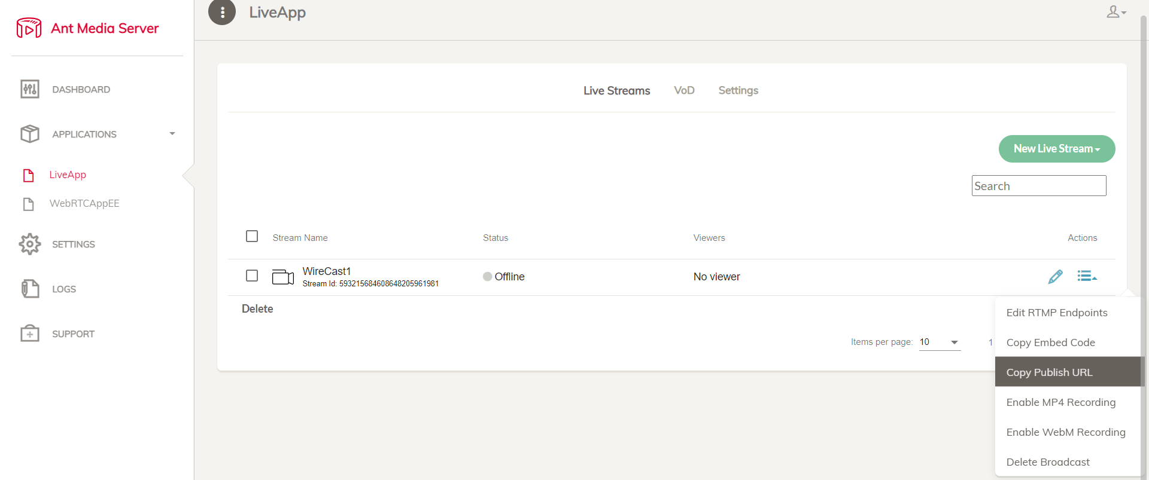
Task: Open the Dashboard mixer icon
Action: (30, 89)
